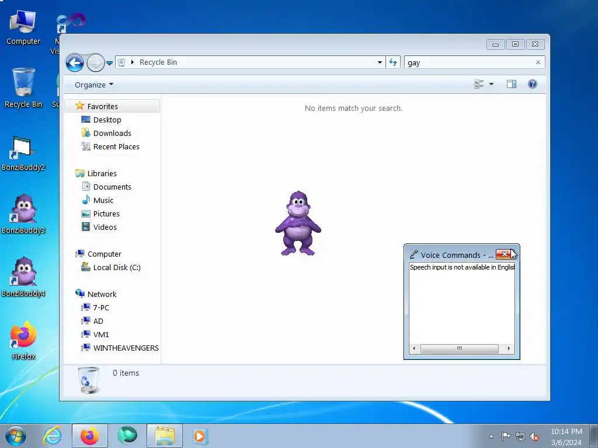Image resolution: width=598 pixels, height=448 pixels.
Task: Click the Recycle Bin icon in details pane
Action: coord(89,380)
